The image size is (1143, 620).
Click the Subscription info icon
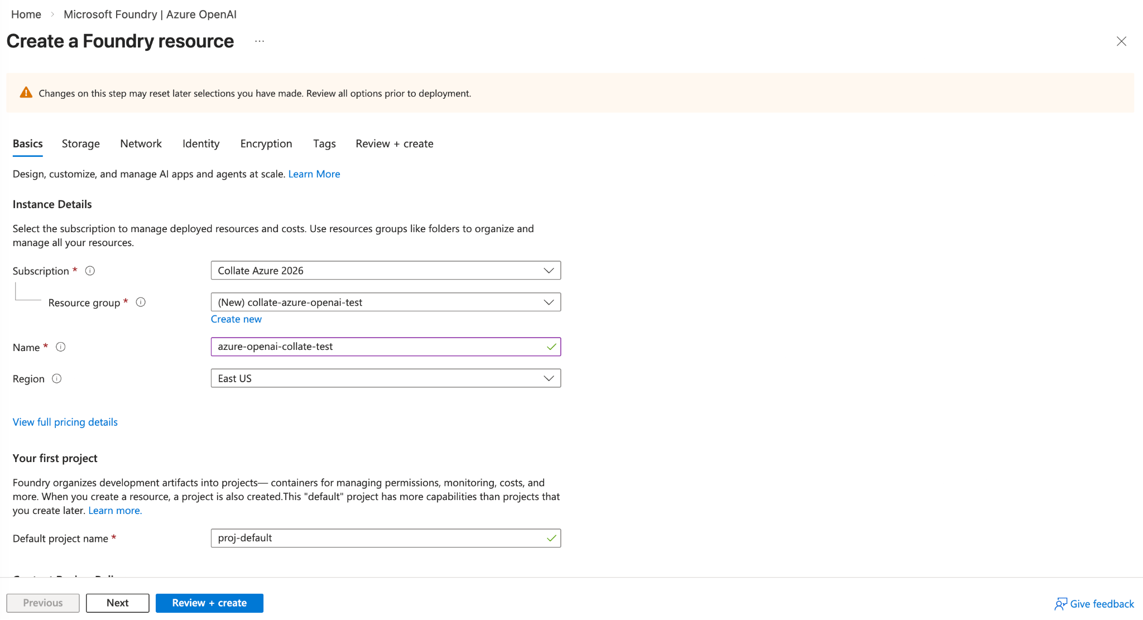coord(90,271)
